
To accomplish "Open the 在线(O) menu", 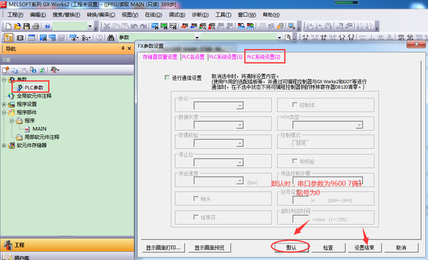I will [x=153, y=15].
